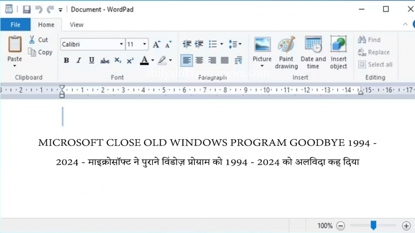Insert Date and time

pos(313,52)
